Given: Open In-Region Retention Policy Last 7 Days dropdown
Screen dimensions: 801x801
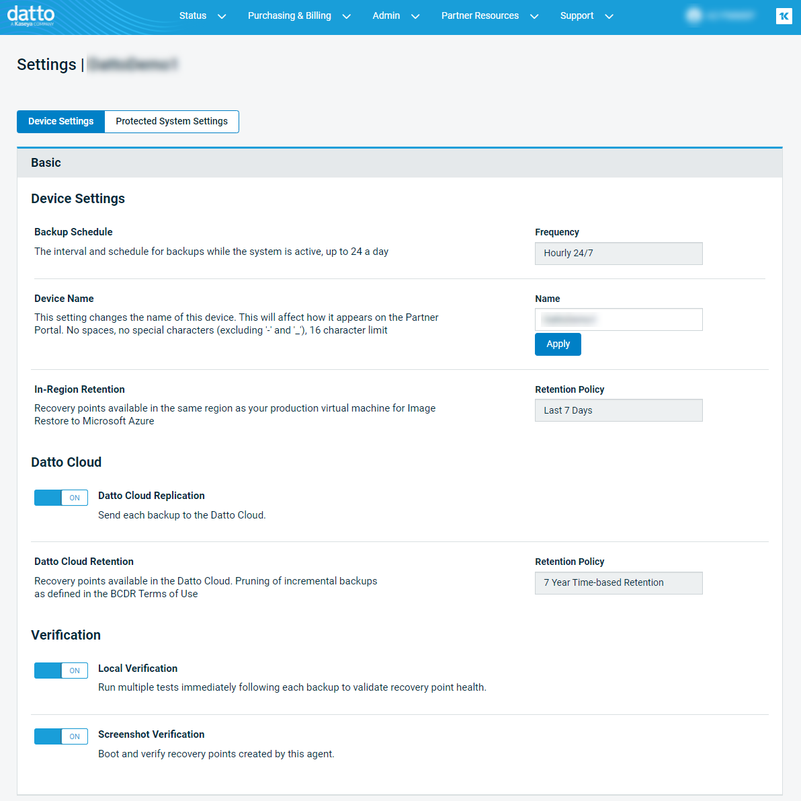Looking at the screenshot, I should coord(619,410).
